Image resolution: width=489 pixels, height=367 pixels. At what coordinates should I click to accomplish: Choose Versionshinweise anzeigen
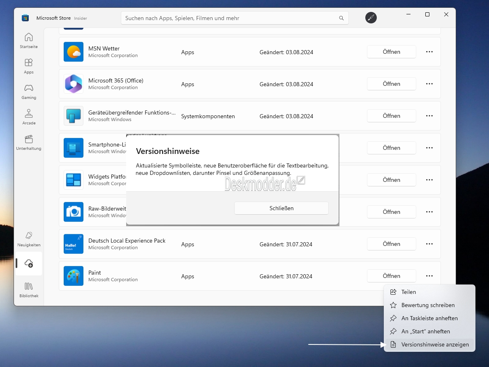point(429,344)
